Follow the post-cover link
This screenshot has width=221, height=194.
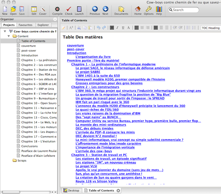pos(76,49)
